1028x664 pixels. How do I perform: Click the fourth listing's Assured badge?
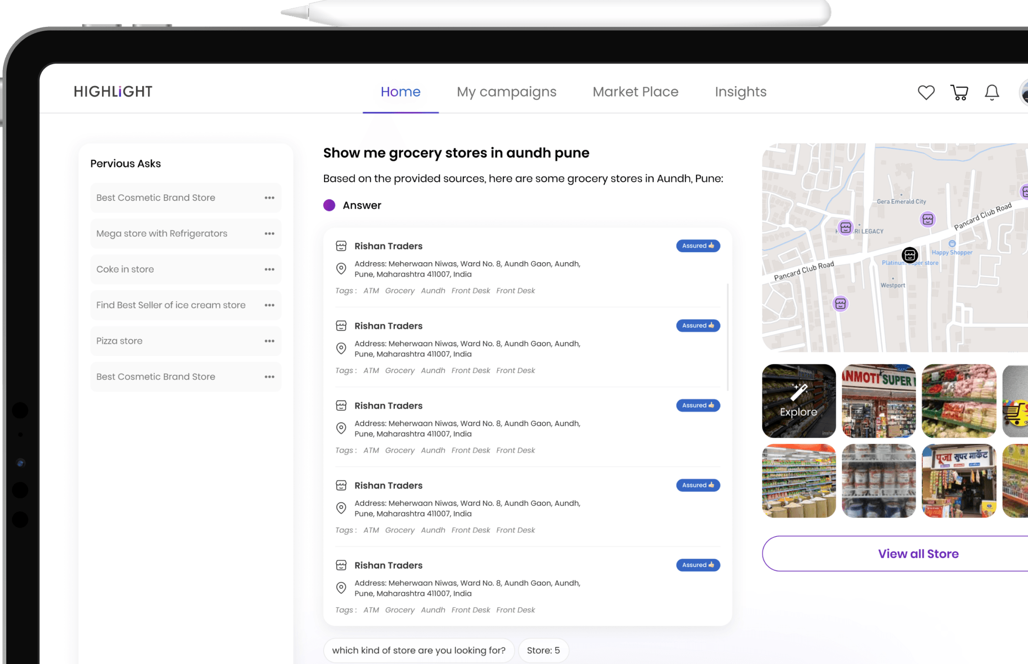pyautogui.click(x=698, y=485)
